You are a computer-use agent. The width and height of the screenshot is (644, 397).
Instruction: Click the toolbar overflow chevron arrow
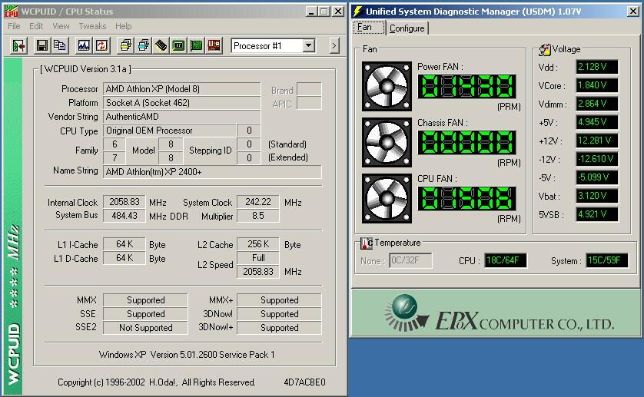point(334,45)
